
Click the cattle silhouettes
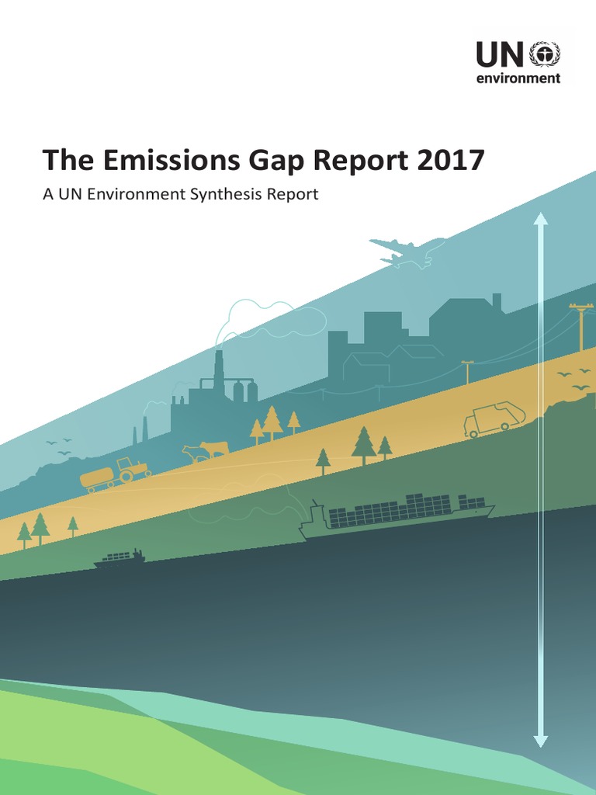click(x=205, y=451)
